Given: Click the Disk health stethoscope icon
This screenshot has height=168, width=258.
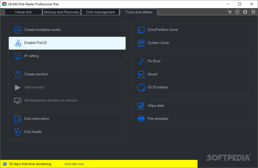Looking at the screenshot, I should pyautogui.click(x=18, y=132).
